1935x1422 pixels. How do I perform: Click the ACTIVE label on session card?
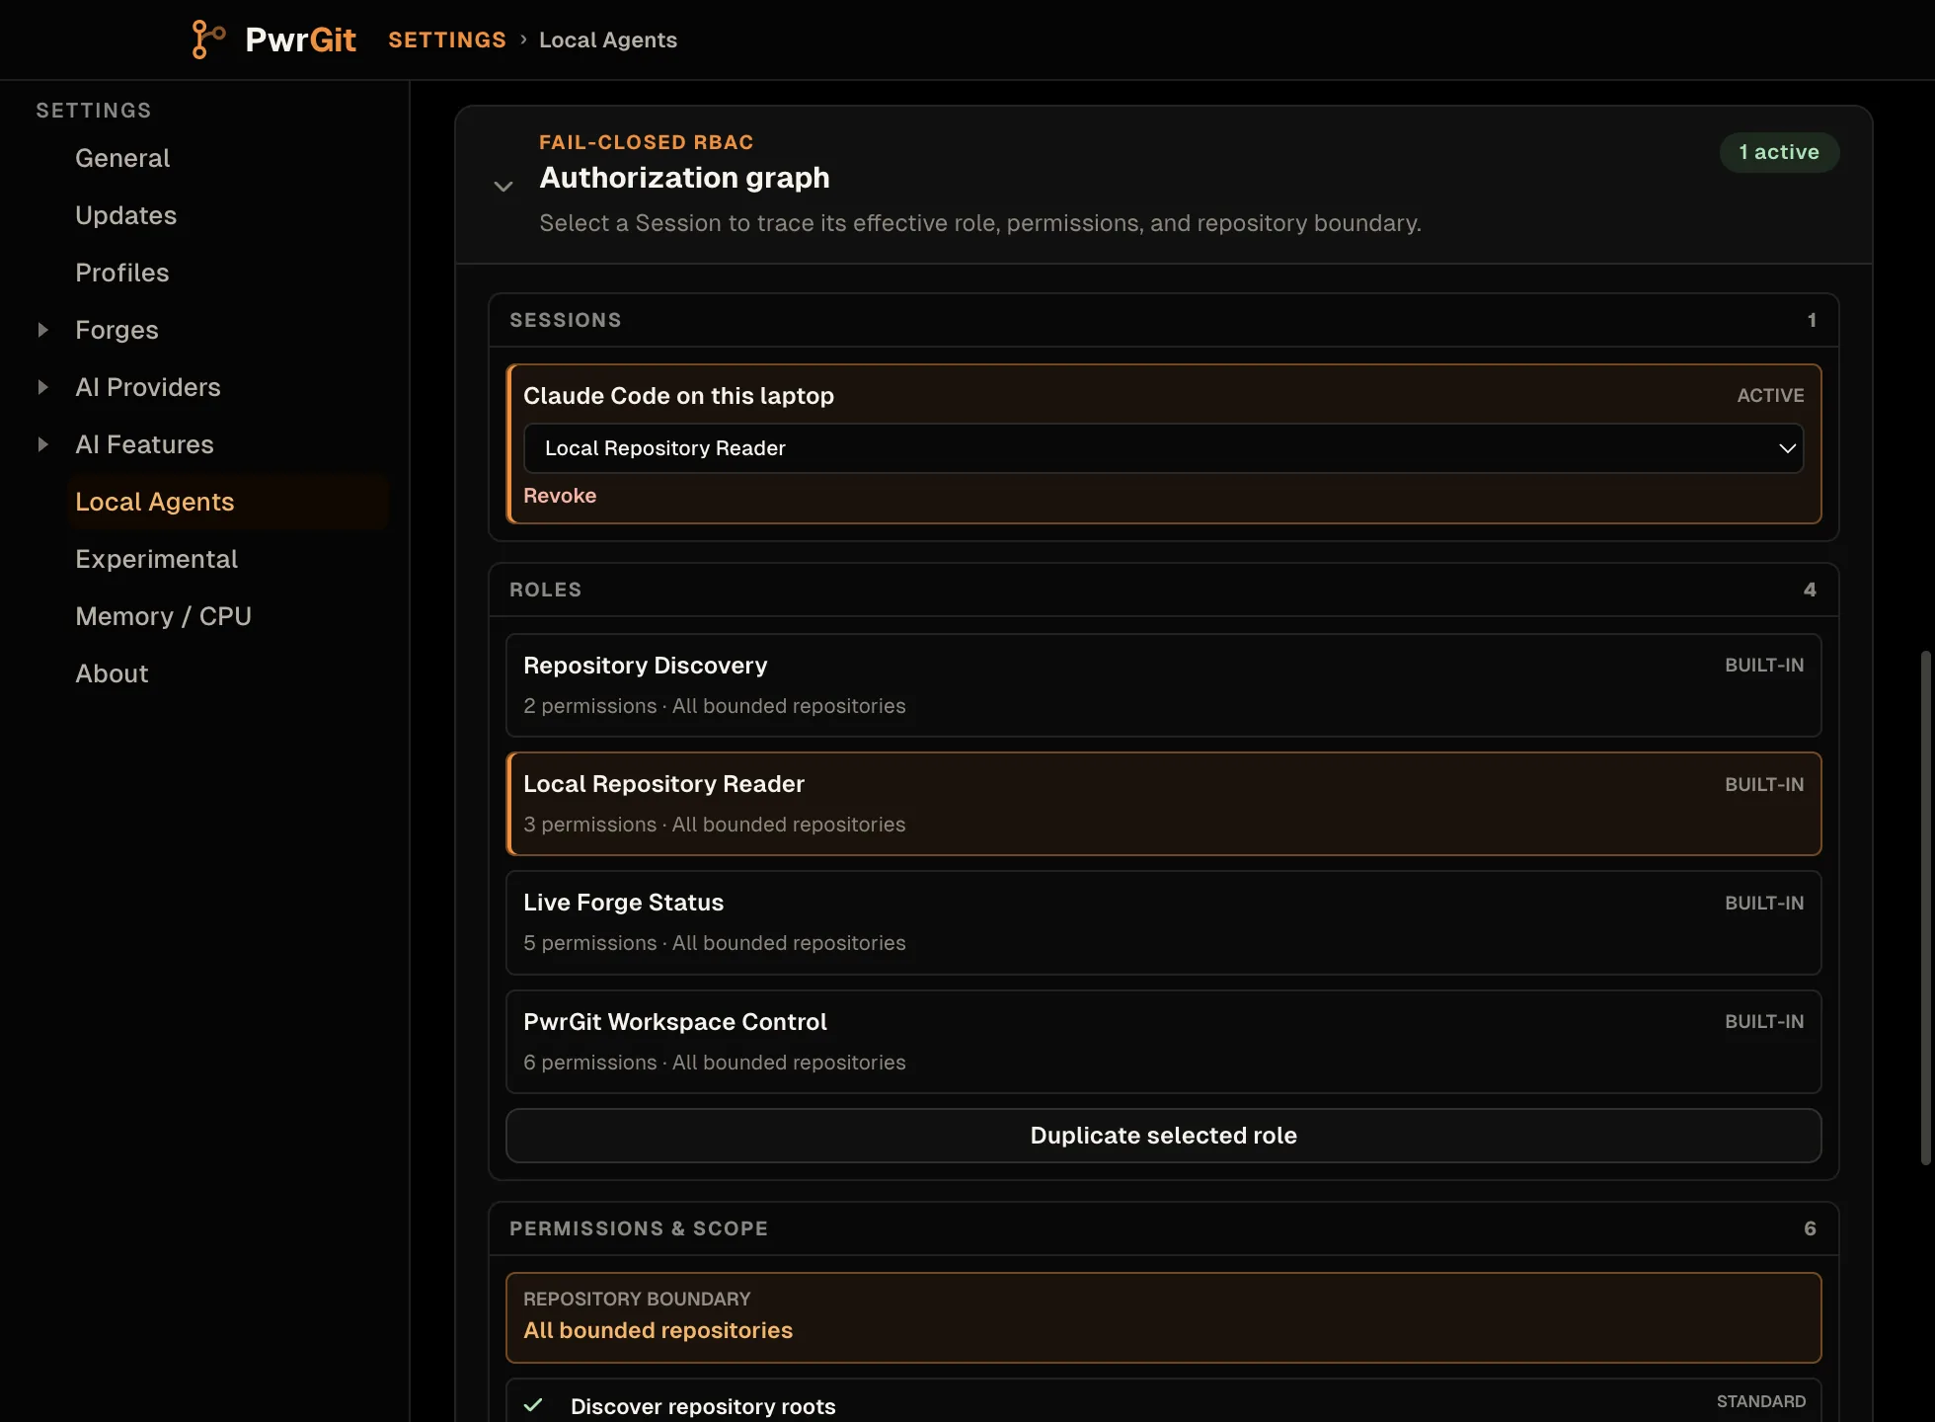pos(1770,395)
